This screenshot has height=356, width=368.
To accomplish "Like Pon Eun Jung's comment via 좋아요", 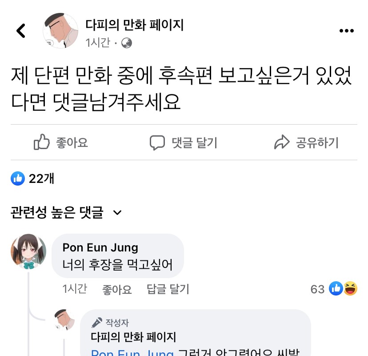I will point(117,289).
